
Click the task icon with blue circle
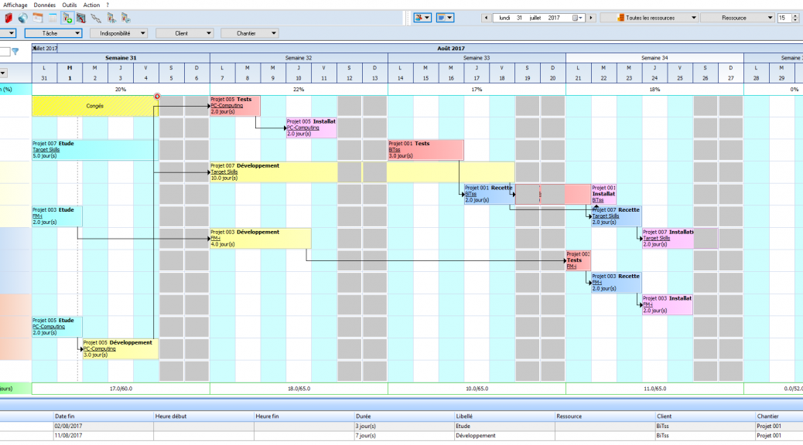click(x=125, y=18)
